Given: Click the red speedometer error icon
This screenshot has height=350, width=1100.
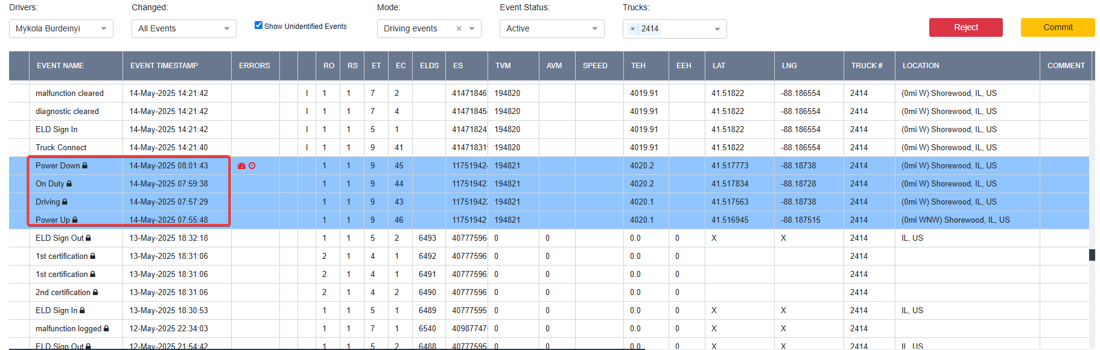Looking at the screenshot, I should pyautogui.click(x=242, y=166).
